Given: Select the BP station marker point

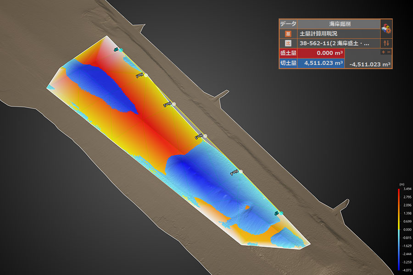Looking at the screenshot, I should (121, 50).
